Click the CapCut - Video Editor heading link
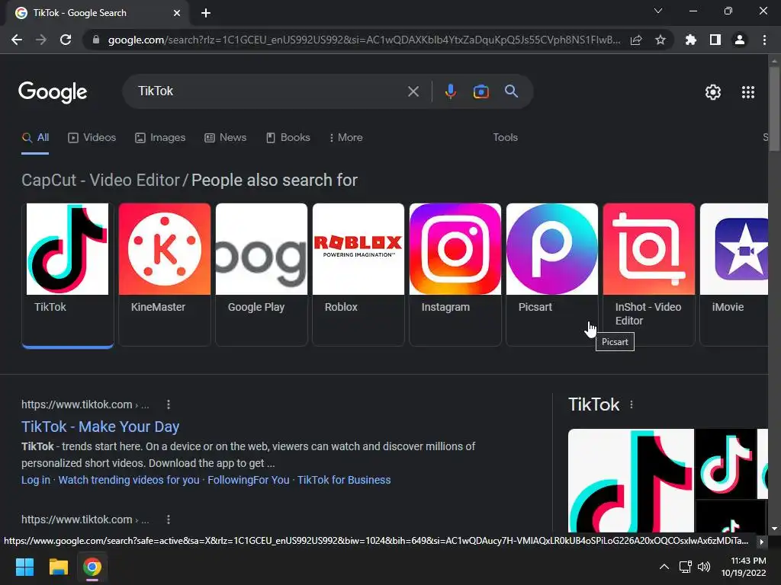 coord(100,180)
